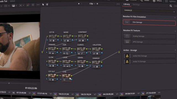
Task: Click the colorful magic wand toolbar icon
Action: pyautogui.click(x=28, y=5)
